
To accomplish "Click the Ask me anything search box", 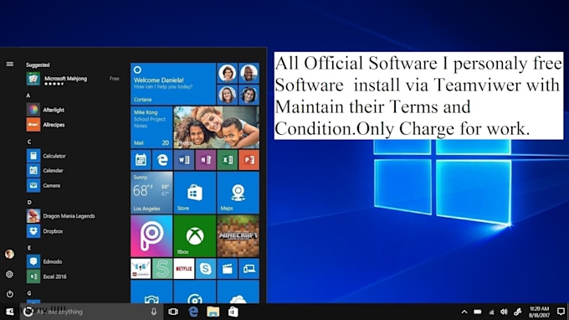I will 90,312.
